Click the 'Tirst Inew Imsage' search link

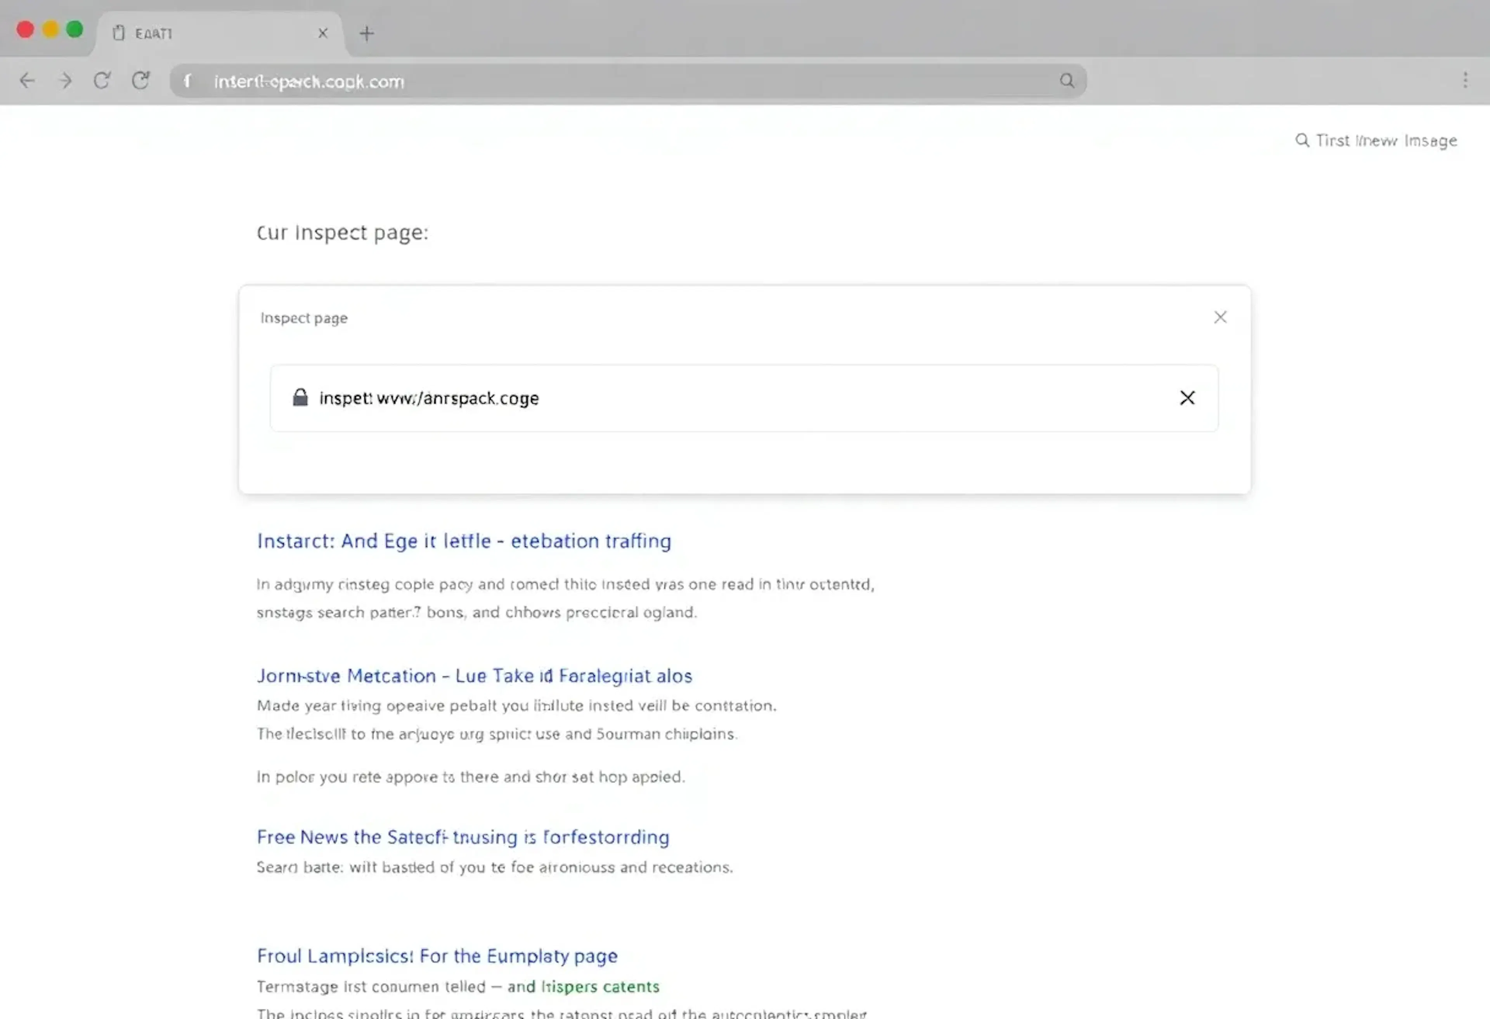(x=1376, y=140)
